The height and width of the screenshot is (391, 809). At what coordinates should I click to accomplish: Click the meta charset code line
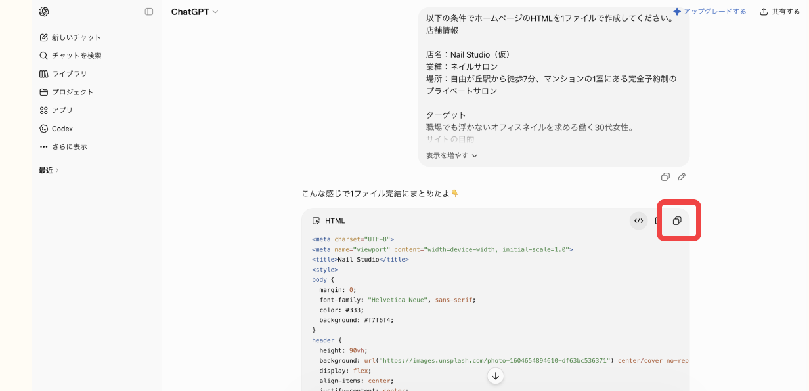[353, 239]
